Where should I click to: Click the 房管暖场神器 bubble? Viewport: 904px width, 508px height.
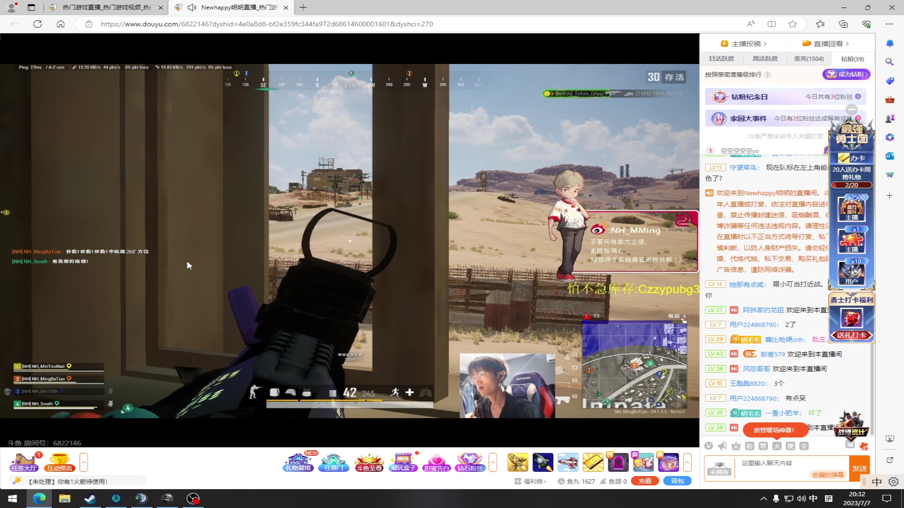tap(775, 430)
